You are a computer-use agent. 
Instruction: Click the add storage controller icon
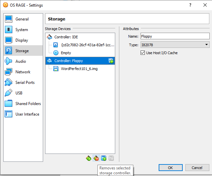point(89,158)
